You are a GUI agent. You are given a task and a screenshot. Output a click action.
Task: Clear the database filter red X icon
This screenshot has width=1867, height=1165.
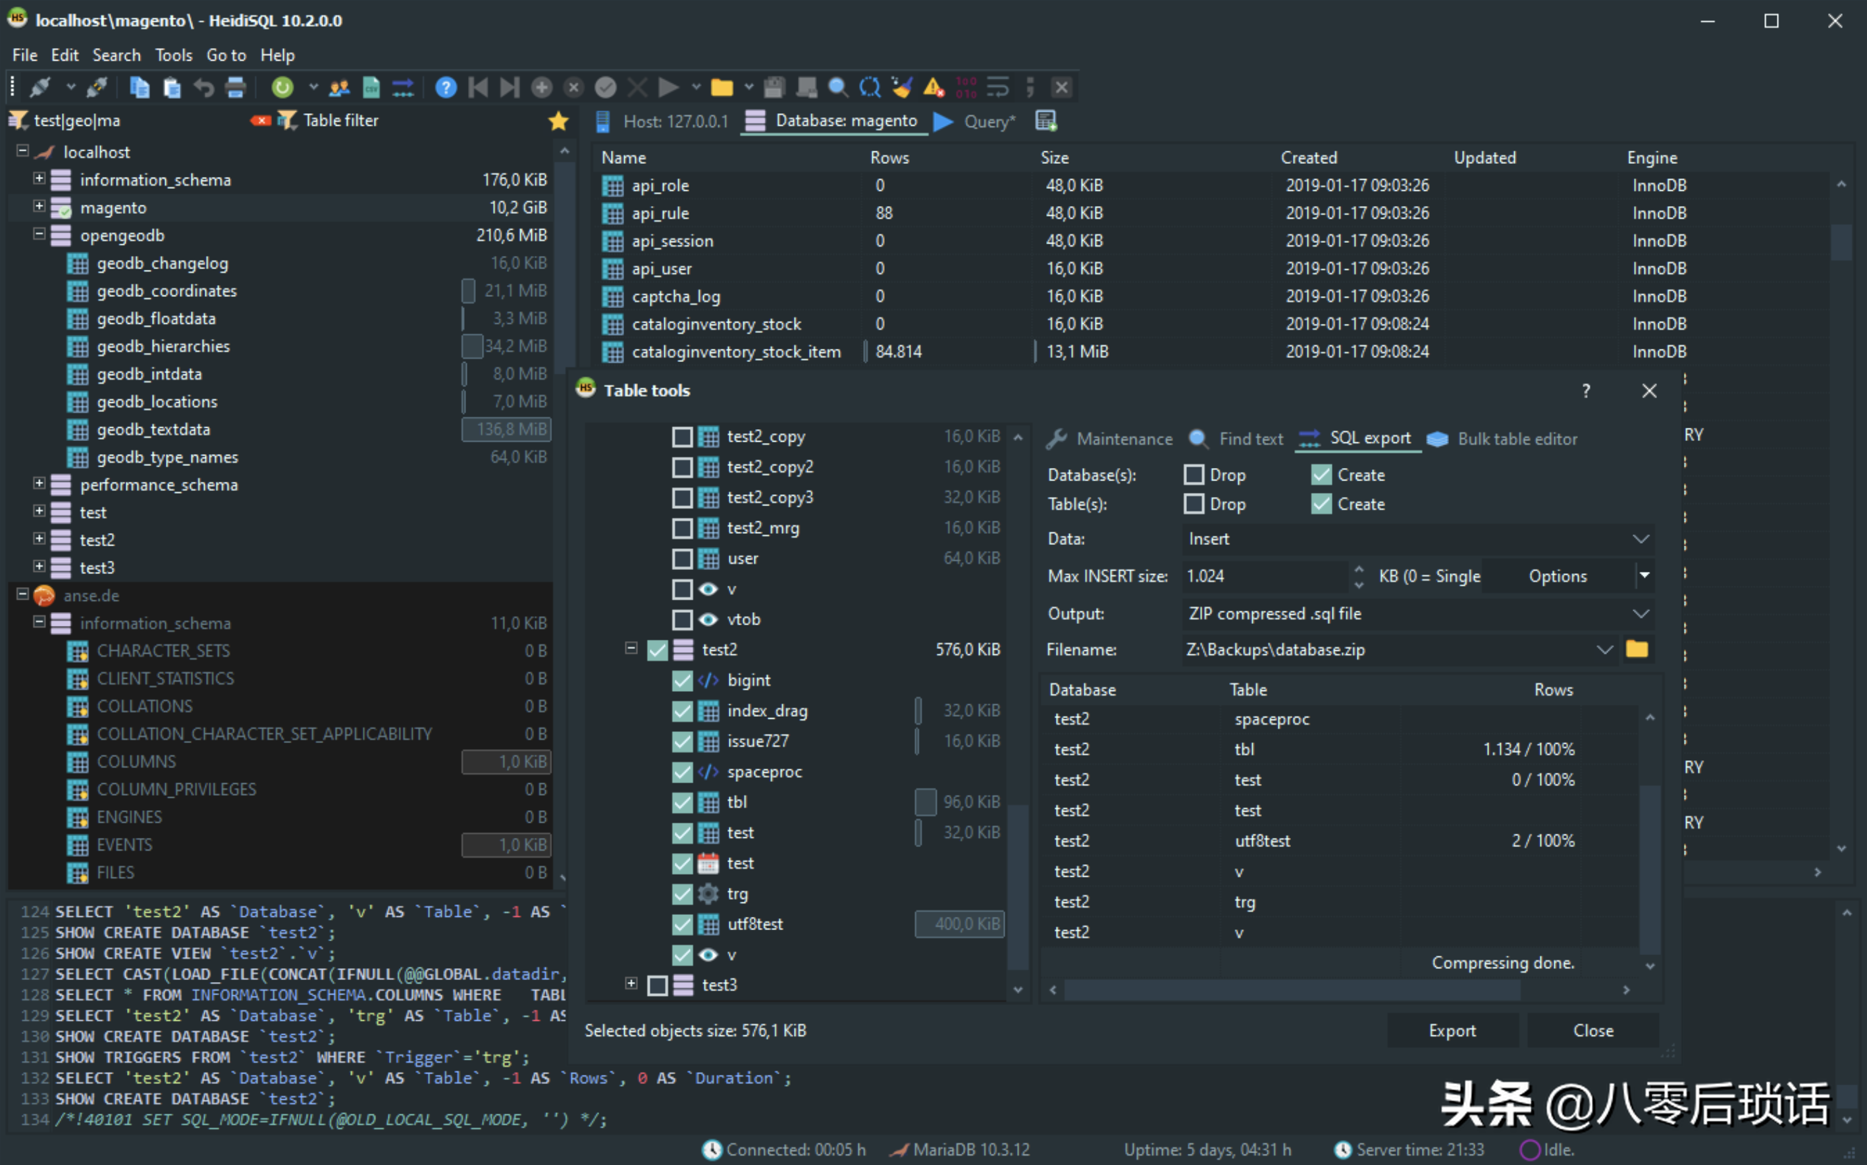click(261, 120)
